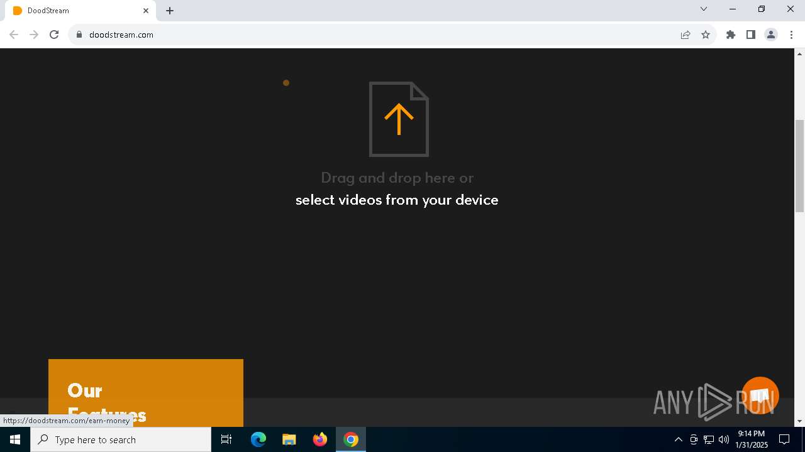
Task: Open Chrome three-dot menu
Action: click(791, 35)
